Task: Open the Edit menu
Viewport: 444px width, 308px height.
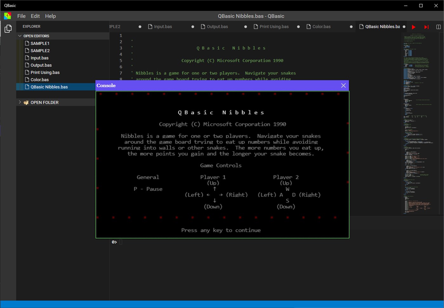Action: 35,16
